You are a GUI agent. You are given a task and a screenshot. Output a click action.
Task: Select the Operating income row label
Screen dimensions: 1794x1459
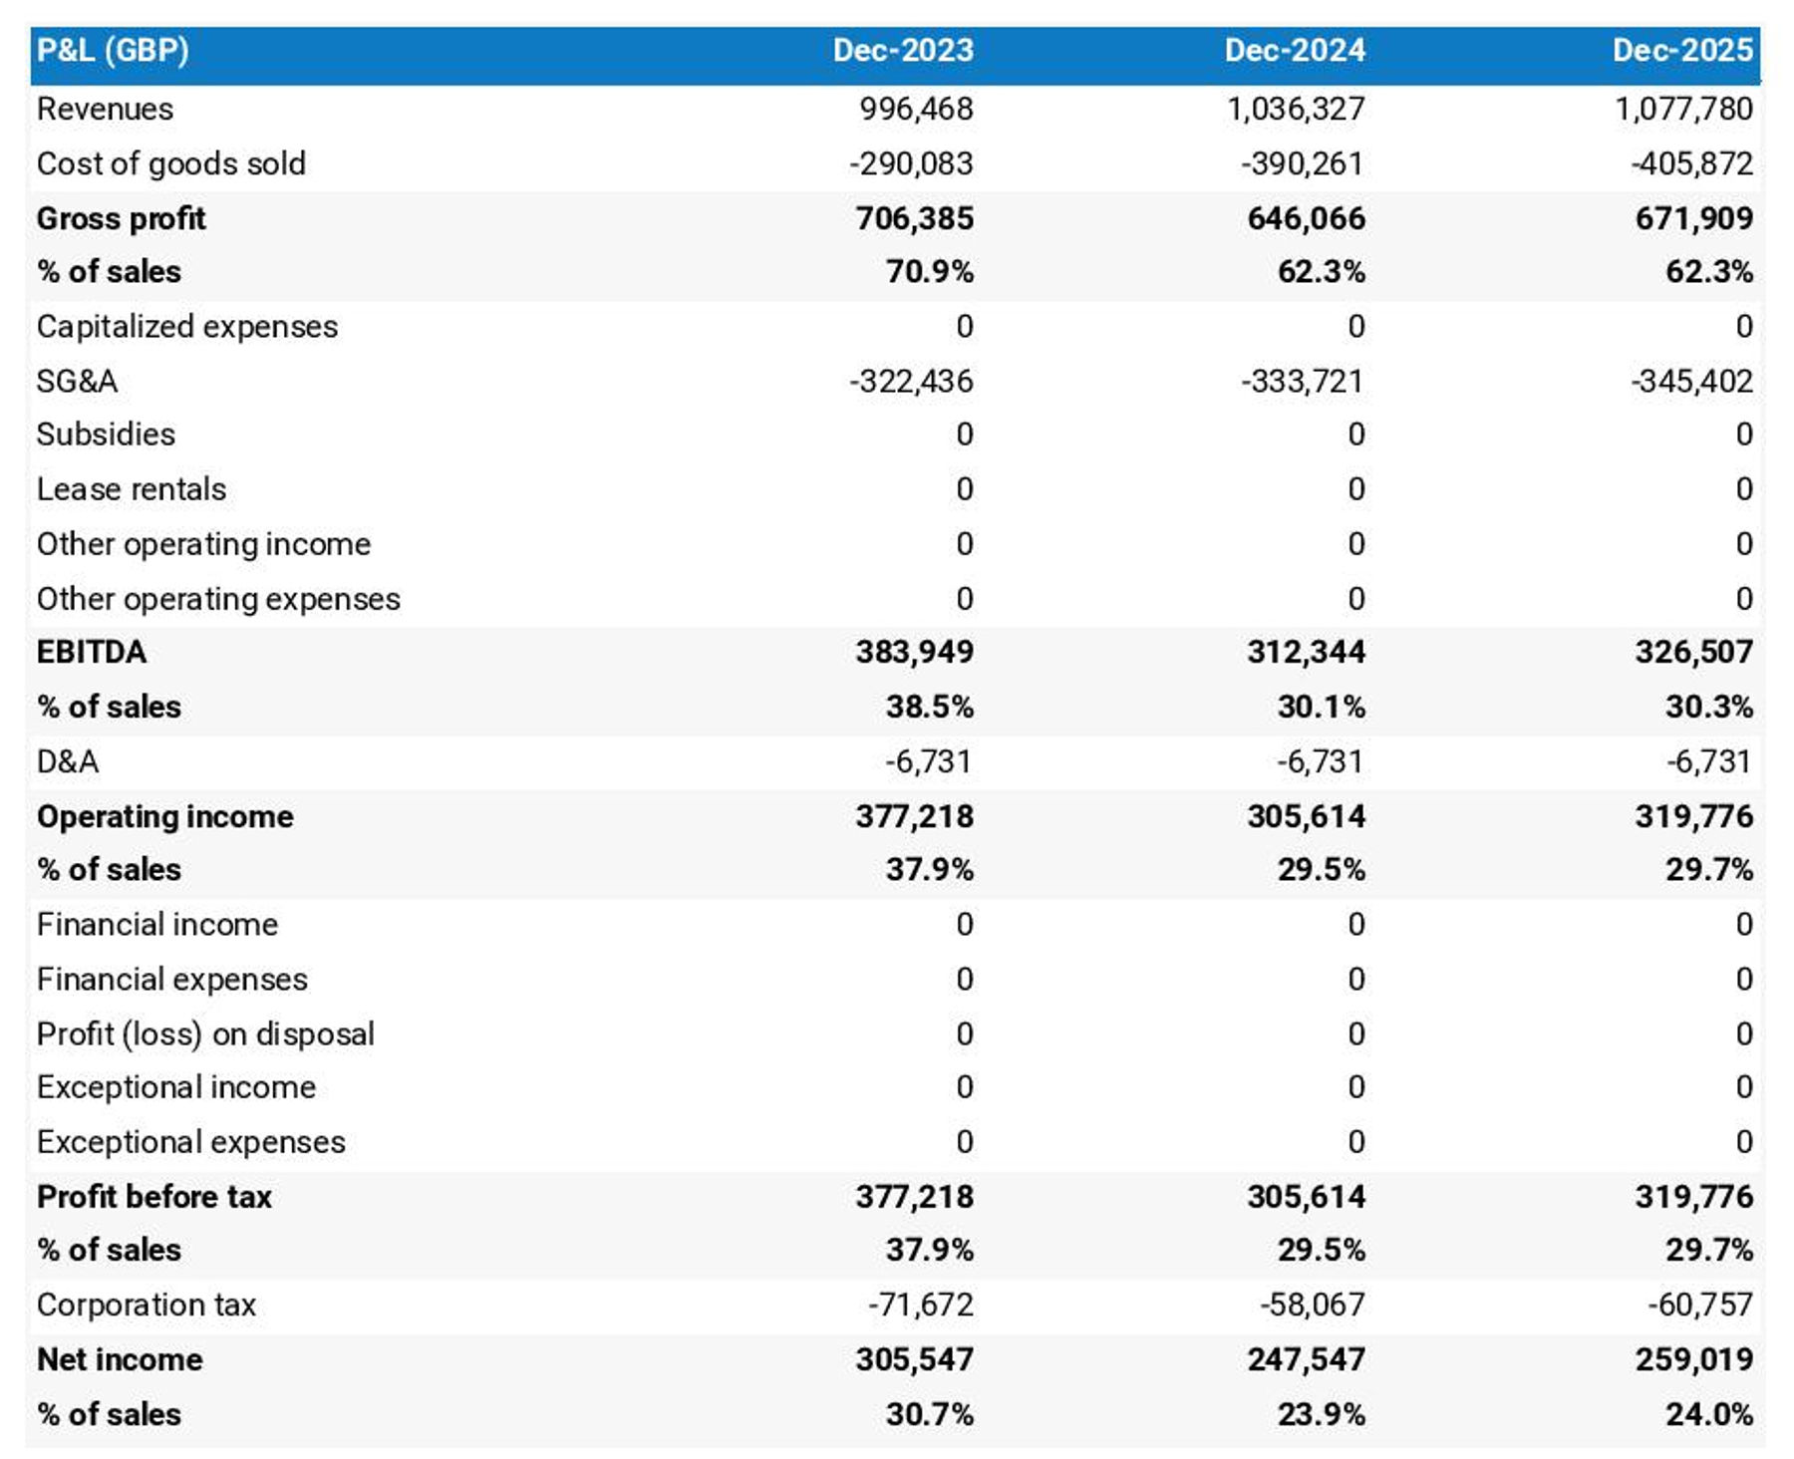[x=164, y=816]
